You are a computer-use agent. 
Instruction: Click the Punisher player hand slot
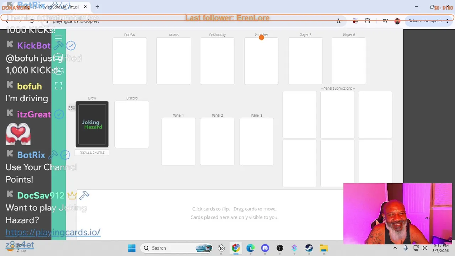[261, 61]
